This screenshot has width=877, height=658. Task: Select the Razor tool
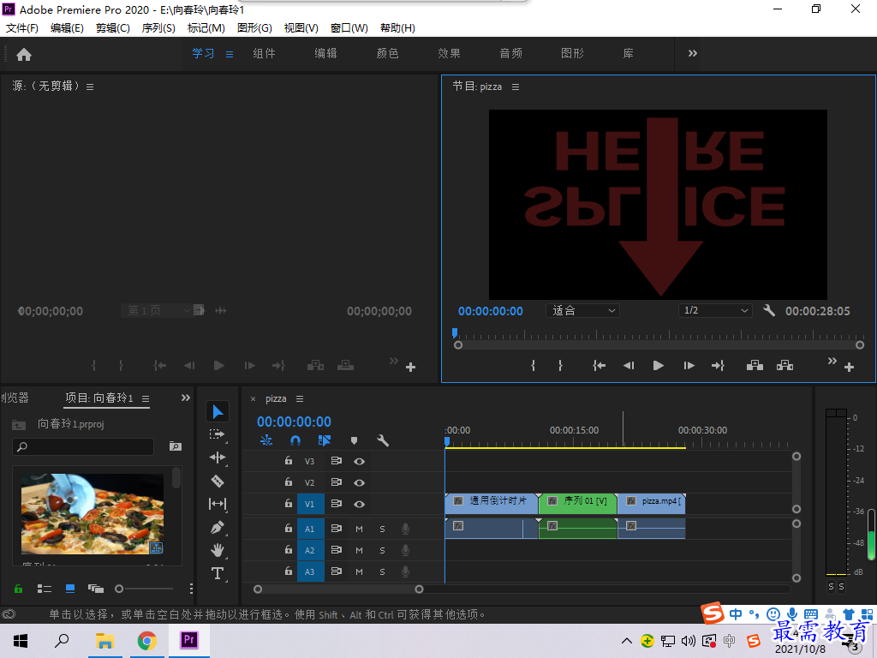point(217,481)
